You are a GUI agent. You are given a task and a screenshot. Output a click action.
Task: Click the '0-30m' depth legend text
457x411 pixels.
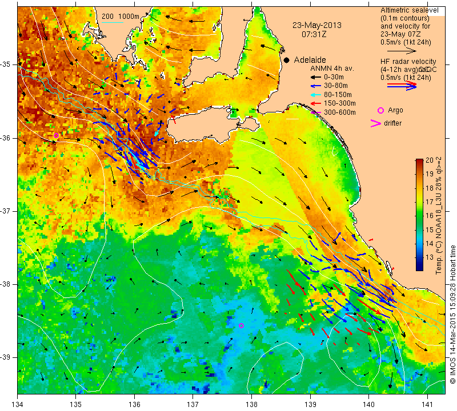pos(334,77)
